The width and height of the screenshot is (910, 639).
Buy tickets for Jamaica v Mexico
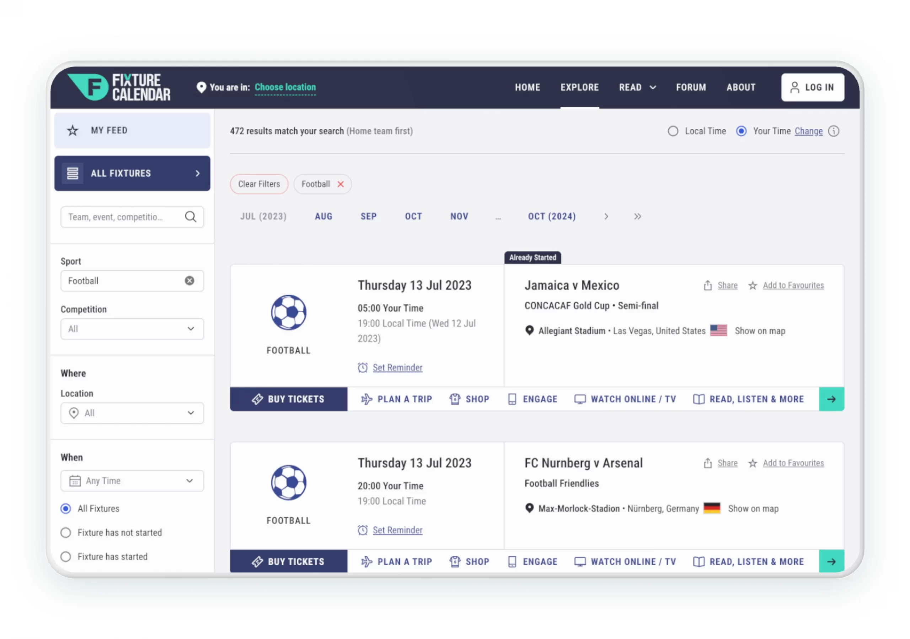click(289, 399)
